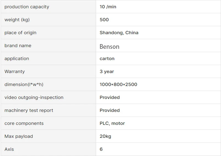Image resolution: width=221 pixels, height=156 pixels.
Task: Select the "carton" application value
Action: coord(107,58)
